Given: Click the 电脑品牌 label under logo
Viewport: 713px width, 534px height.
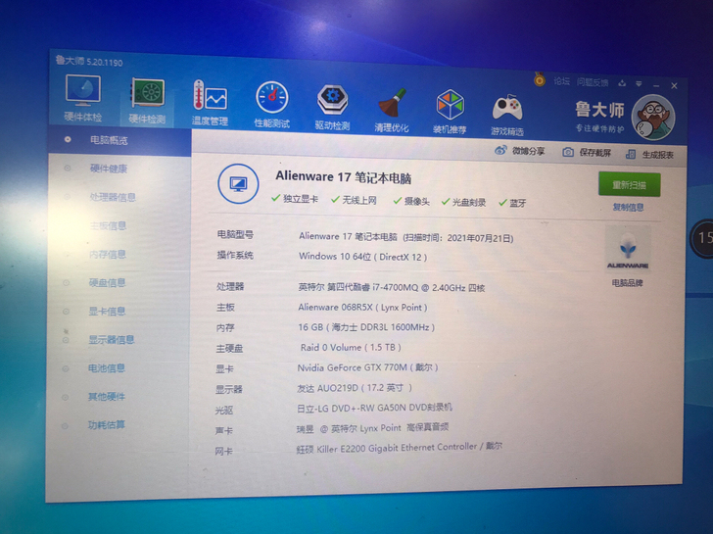Looking at the screenshot, I should (627, 283).
